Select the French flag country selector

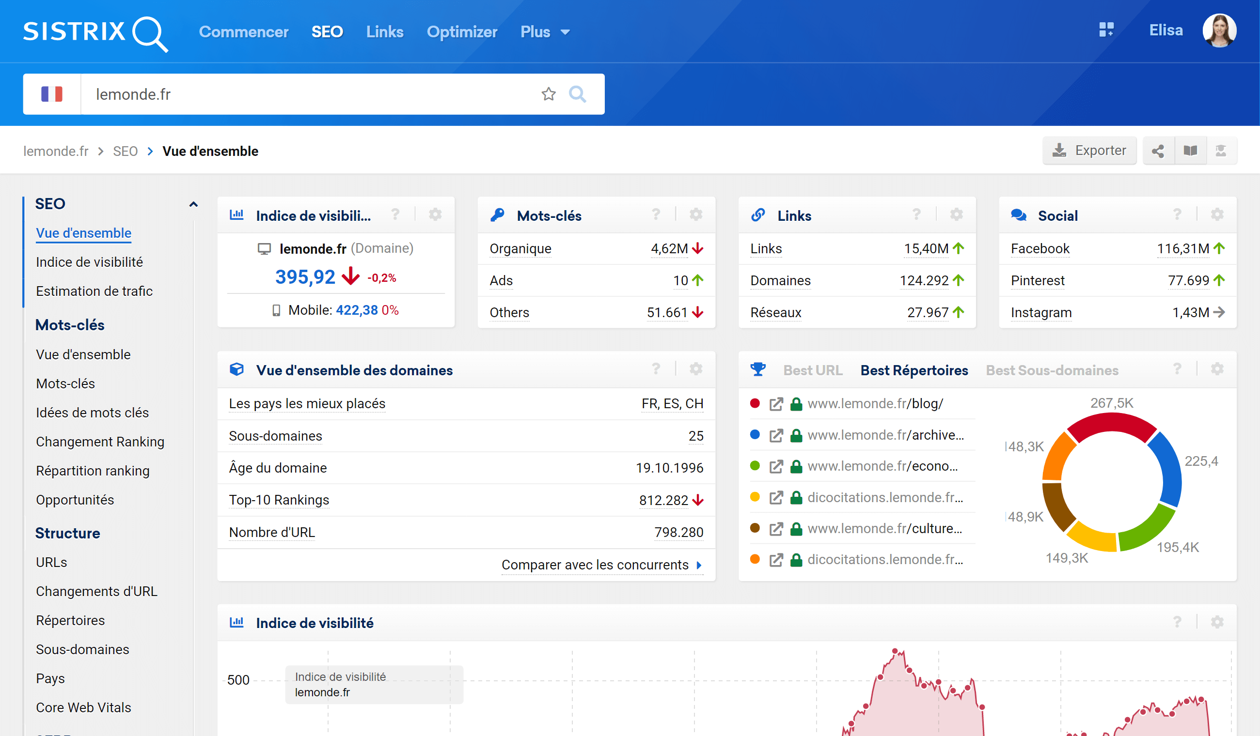pyautogui.click(x=52, y=94)
